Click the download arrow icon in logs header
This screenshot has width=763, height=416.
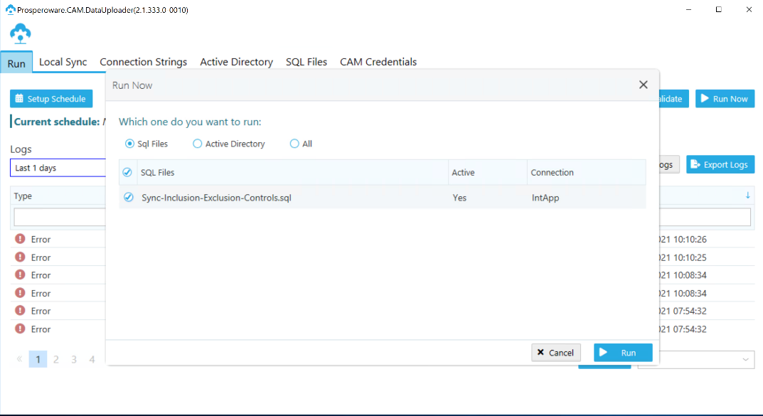[748, 196]
